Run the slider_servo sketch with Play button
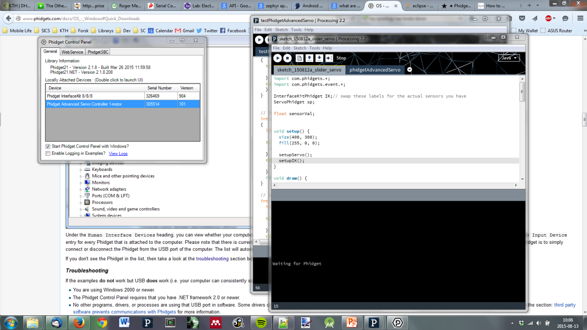Image resolution: width=587 pixels, height=330 pixels. click(277, 58)
